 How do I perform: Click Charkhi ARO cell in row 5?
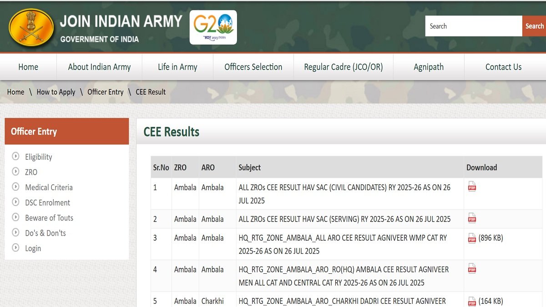click(212, 301)
